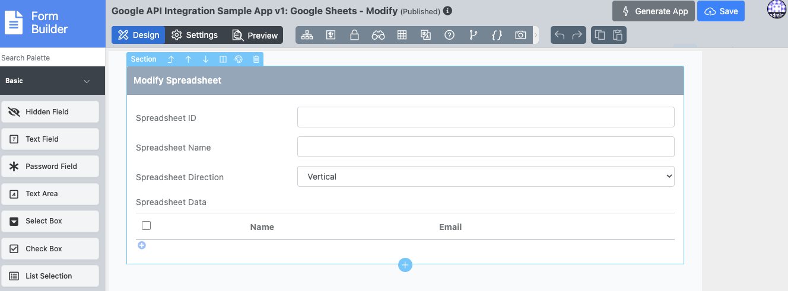Open the process/hierarchy diagram icon in toolbar
This screenshot has height=291, width=788.
coord(307,35)
